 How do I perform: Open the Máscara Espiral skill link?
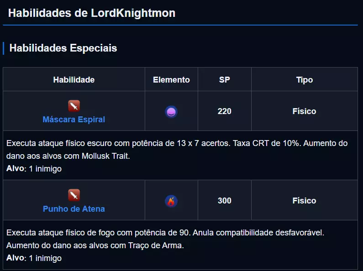click(x=74, y=120)
